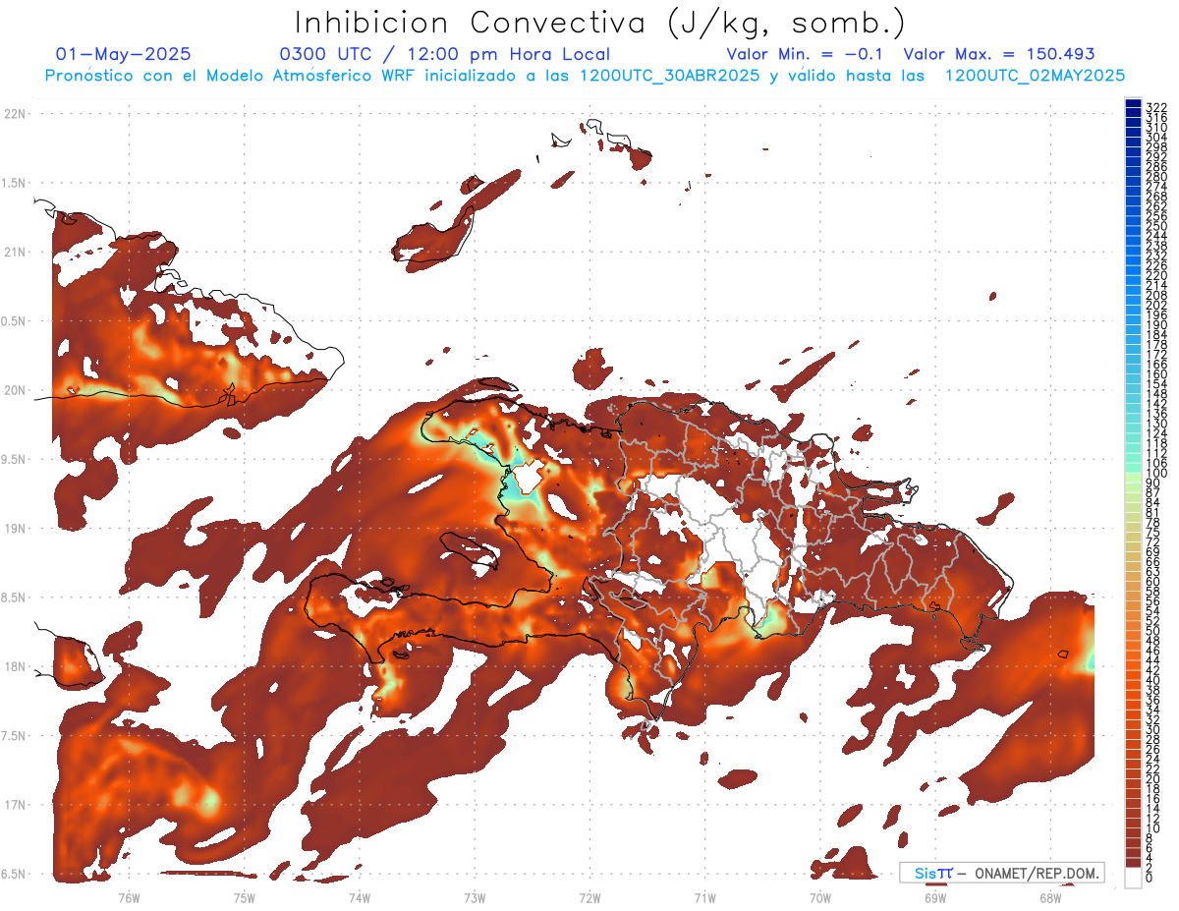1179x911 pixels.
Task: Click the '19N' latitude label
Action: 16,528
